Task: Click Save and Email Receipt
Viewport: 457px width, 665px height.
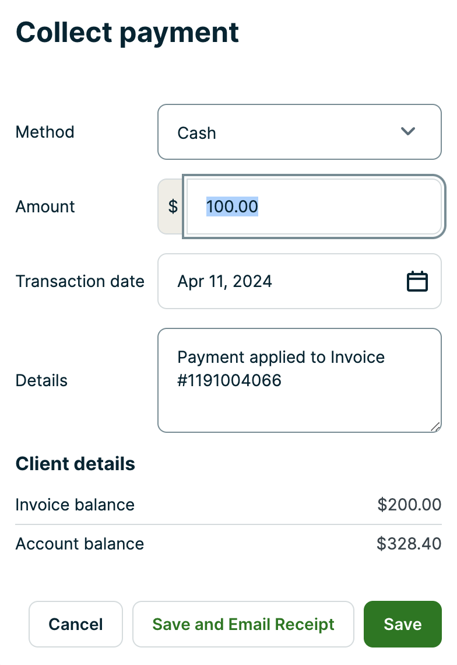Action: [x=243, y=624]
